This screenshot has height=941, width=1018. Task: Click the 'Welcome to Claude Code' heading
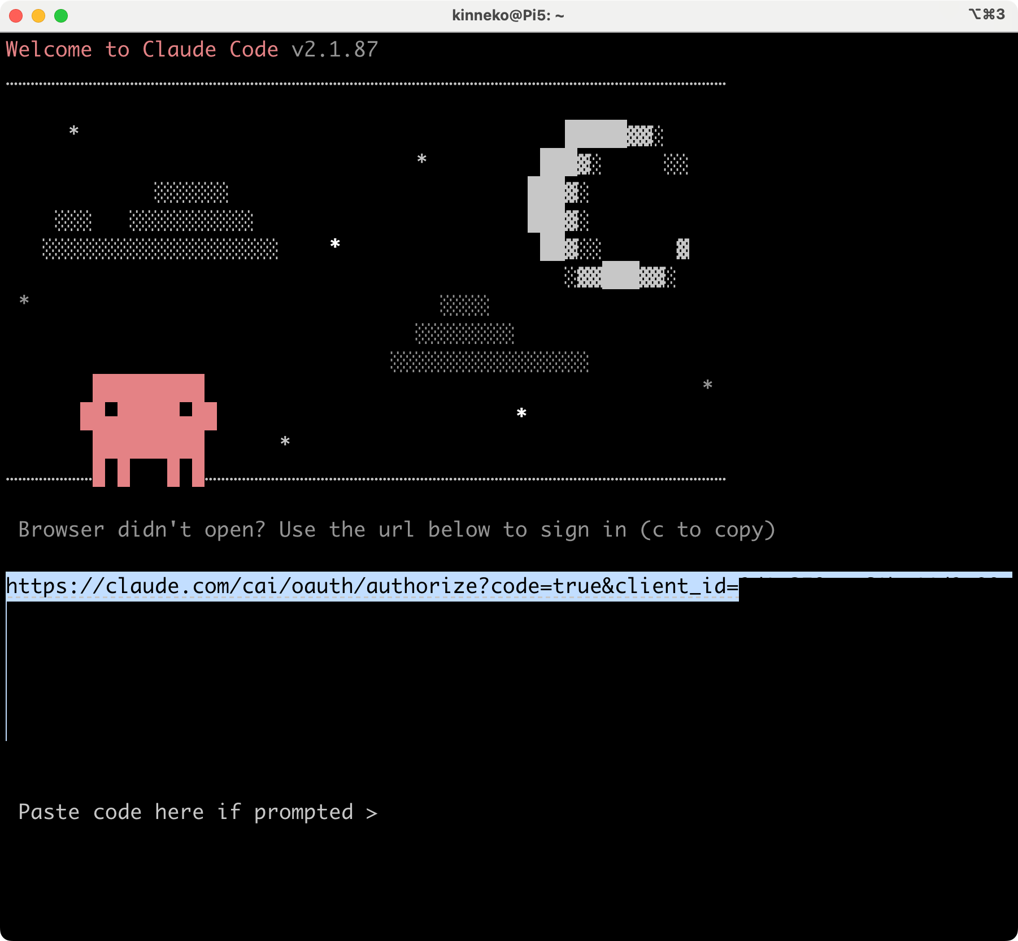[142, 50]
